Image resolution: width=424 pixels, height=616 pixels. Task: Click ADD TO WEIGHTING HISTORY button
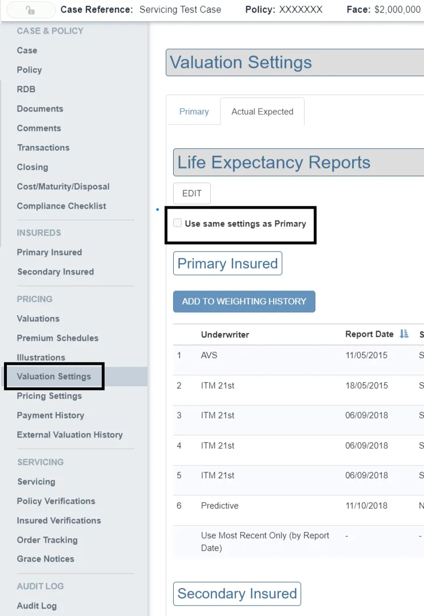[244, 301]
